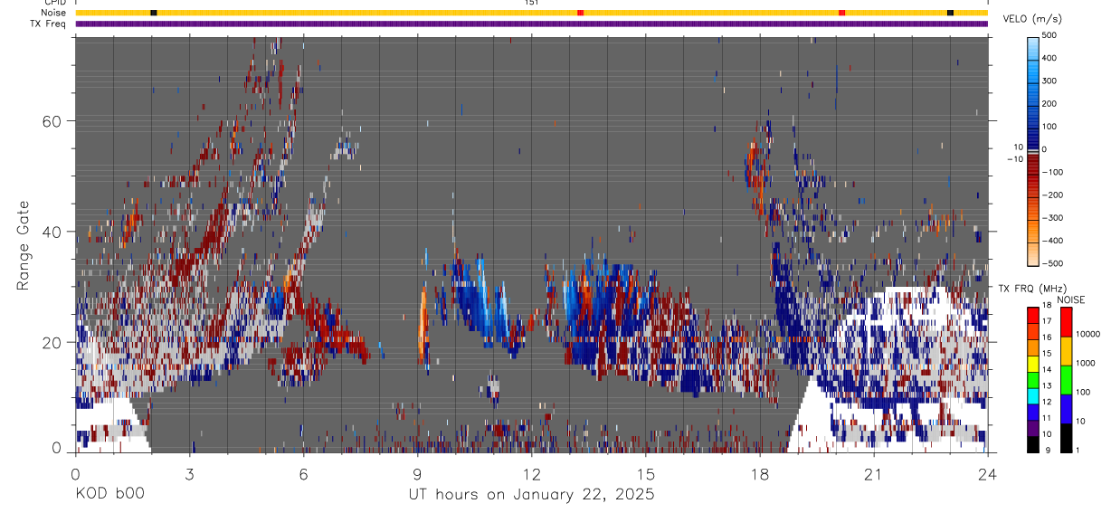This screenshot has height=513, width=1111.
Task: Click red noise marker near 13 UT
Action: click(580, 13)
